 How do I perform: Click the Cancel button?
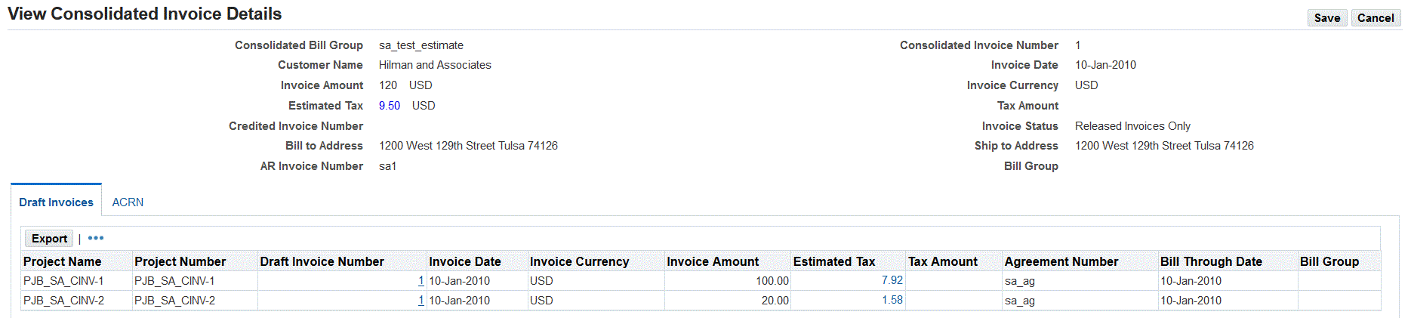(1375, 18)
